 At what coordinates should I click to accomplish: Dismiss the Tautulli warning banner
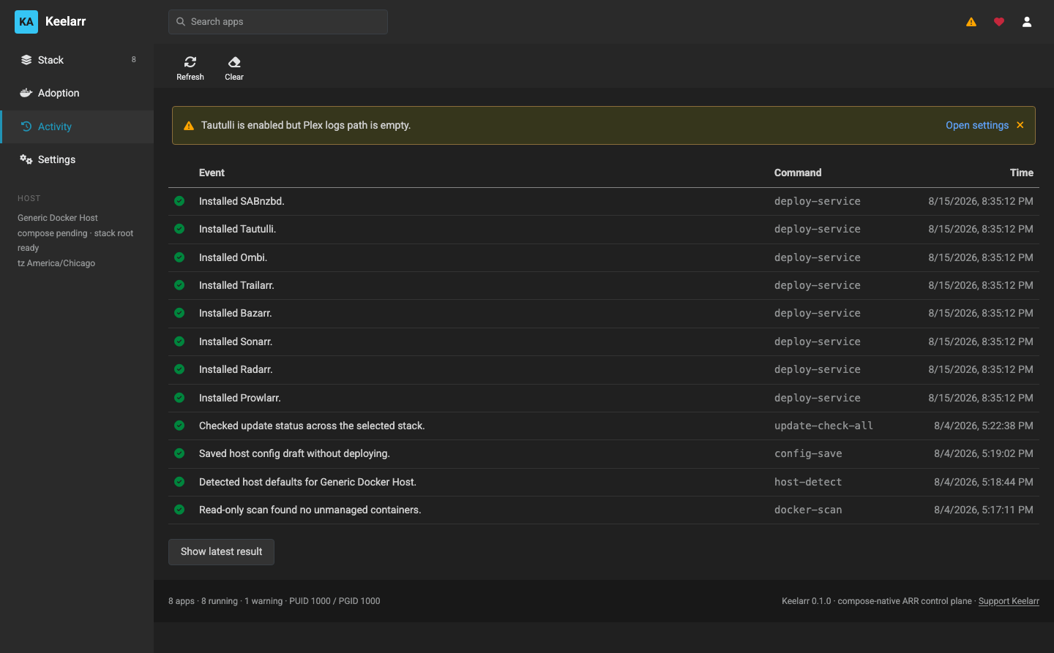coord(1020,125)
